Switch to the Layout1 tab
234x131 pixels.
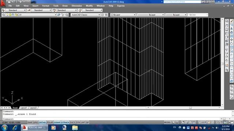24,108
